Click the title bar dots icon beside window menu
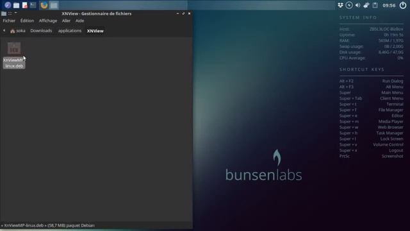Image resolution: width=410 pixels, height=231 pixels. [10, 13]
